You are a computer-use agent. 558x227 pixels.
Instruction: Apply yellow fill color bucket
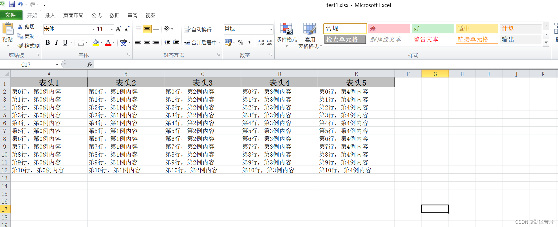(x=96, y=42)
